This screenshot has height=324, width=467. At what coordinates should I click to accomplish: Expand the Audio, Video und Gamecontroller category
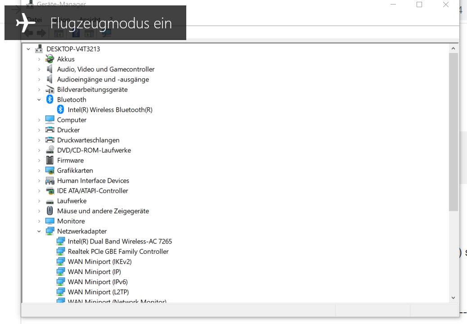click(x=39, y=69)
